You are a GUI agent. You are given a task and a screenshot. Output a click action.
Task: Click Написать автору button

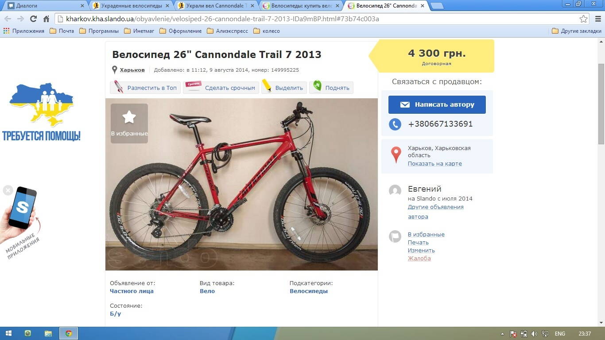[x=437, y=104]
